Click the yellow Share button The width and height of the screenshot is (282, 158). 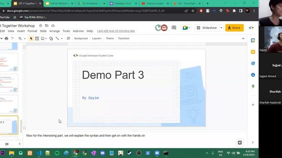[x=234, y=28]
